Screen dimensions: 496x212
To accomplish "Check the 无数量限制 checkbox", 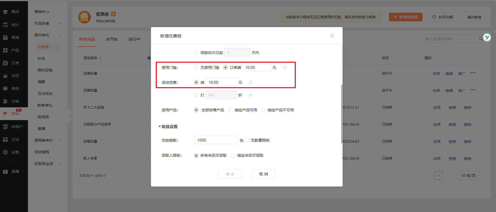I will click(247, 140).
